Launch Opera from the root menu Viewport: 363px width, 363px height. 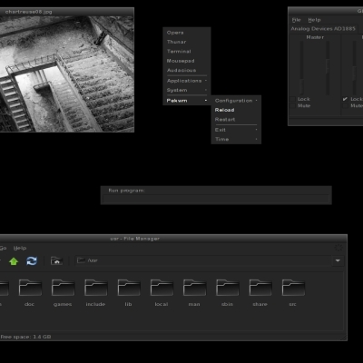(x=186, y=33)
